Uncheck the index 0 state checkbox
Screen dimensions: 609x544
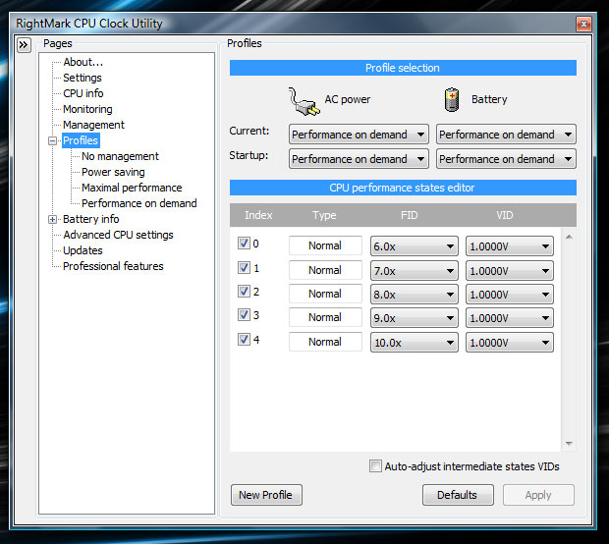(244, 244)
